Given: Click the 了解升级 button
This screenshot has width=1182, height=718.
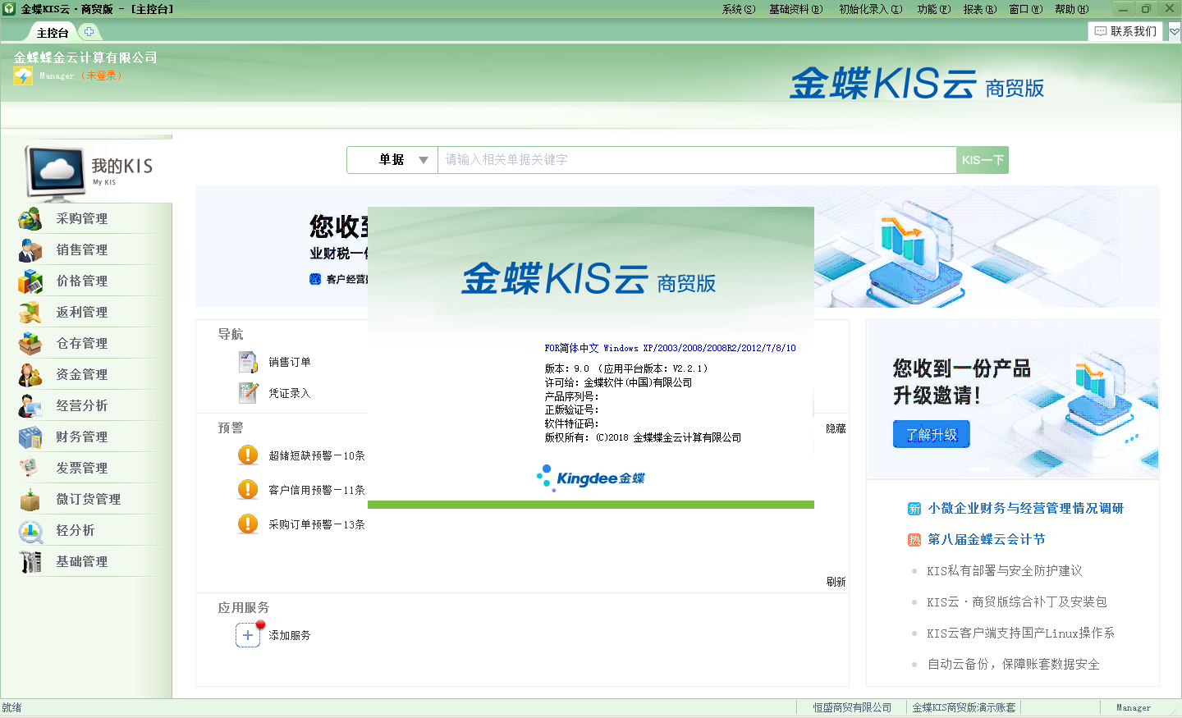Looking at the screenshot, I should click(932, 435).
